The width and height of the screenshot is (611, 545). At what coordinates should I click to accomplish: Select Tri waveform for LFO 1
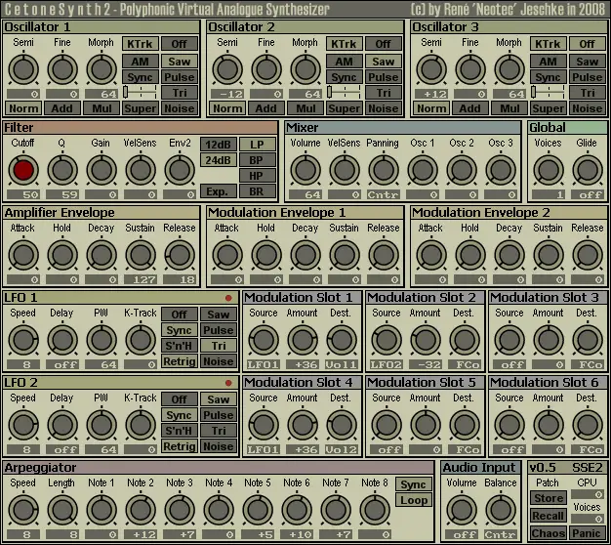(219, 346)
